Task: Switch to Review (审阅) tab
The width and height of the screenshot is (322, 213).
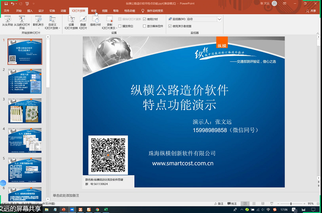Action: pos(94,11)
